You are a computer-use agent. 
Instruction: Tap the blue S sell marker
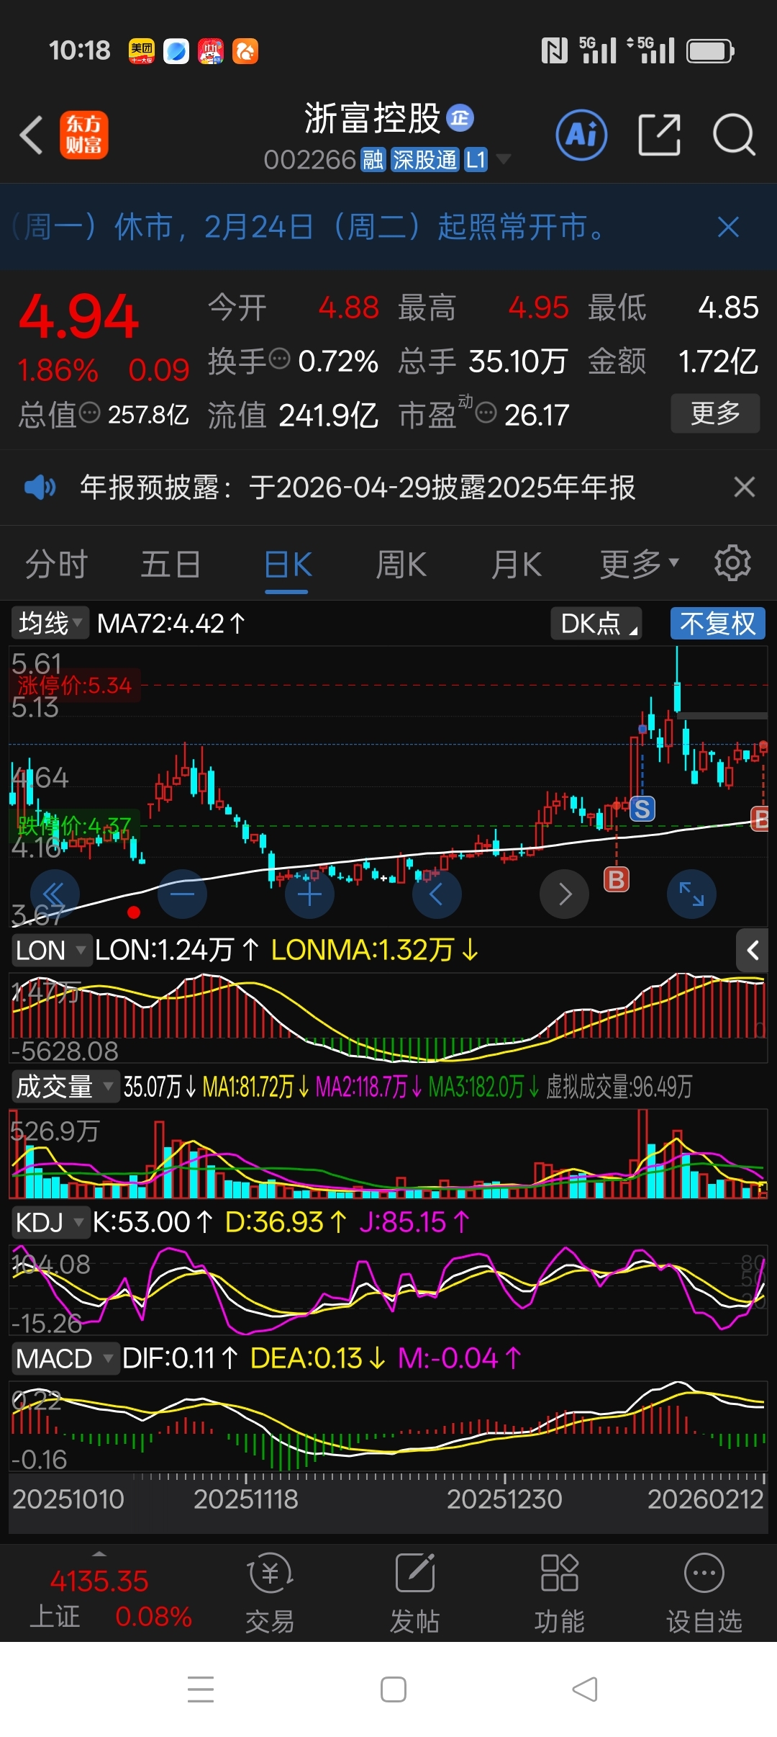tap(642, 809)
